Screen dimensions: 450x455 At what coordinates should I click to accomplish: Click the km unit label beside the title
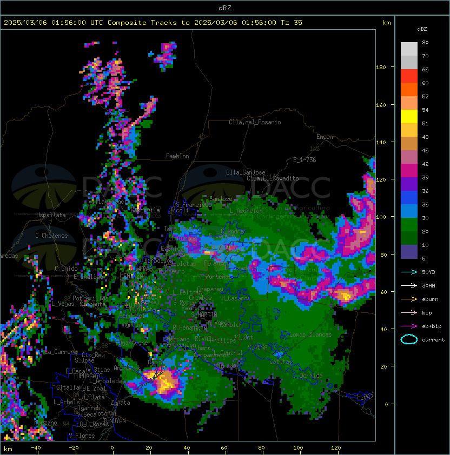pos(386,23)
